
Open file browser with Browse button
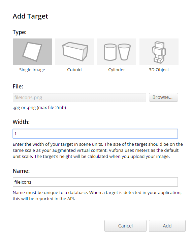coord(163,97)
